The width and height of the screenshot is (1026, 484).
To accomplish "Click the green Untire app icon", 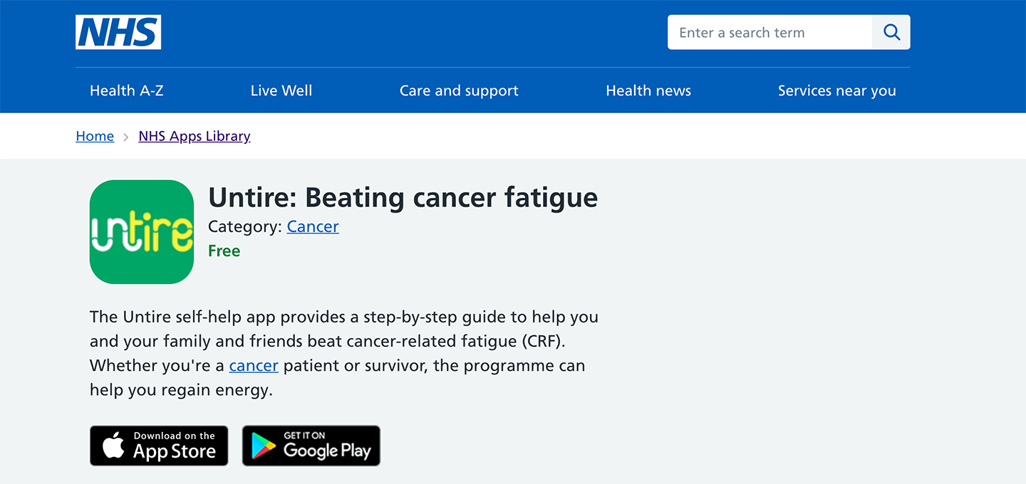I will pyautogui.click(x=142, y=232).
